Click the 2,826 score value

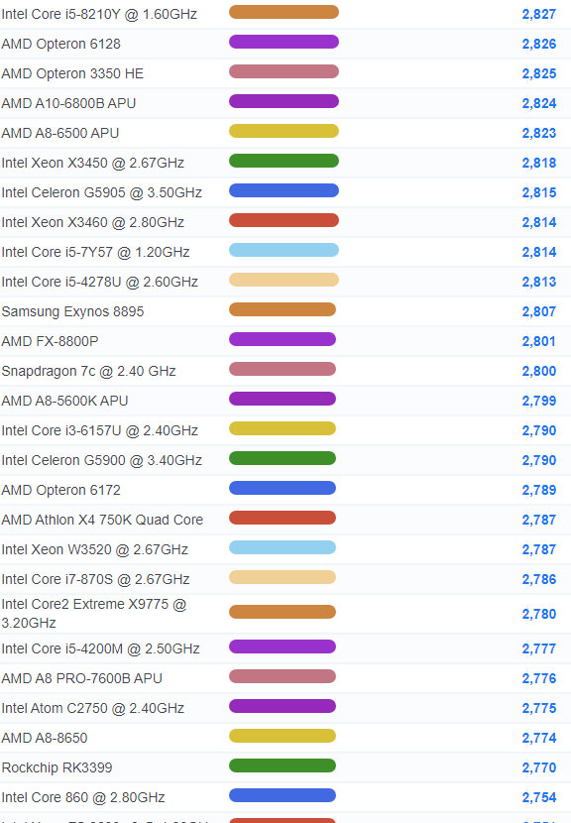coord(539,44)
